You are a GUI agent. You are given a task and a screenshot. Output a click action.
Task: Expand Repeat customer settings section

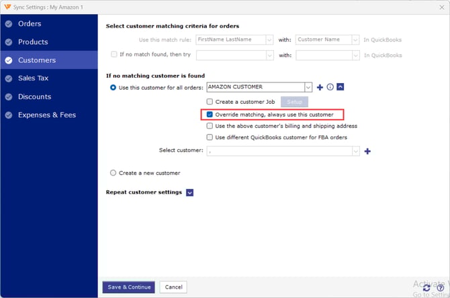click(189, 193)
